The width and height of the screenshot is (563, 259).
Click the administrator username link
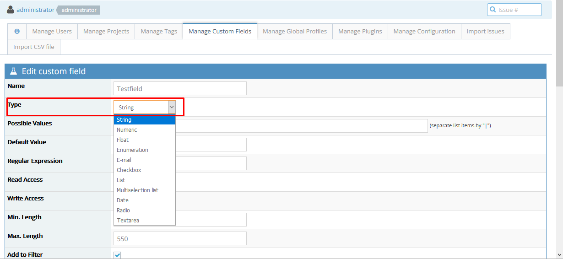(35, 10)
